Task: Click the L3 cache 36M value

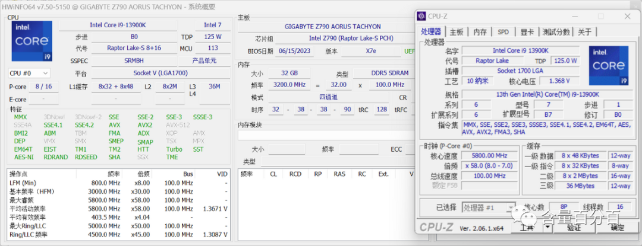Action: (x=215, y=87)
